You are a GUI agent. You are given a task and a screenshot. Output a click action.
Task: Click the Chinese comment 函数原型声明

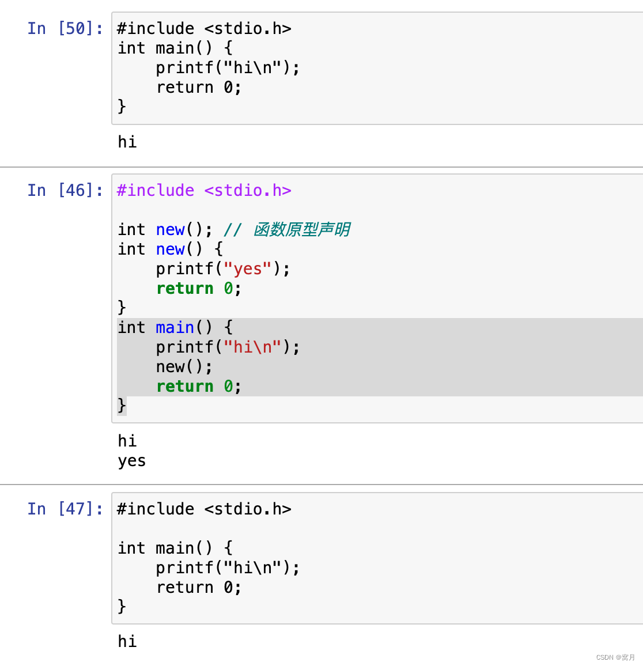click(x=301, y=229)
